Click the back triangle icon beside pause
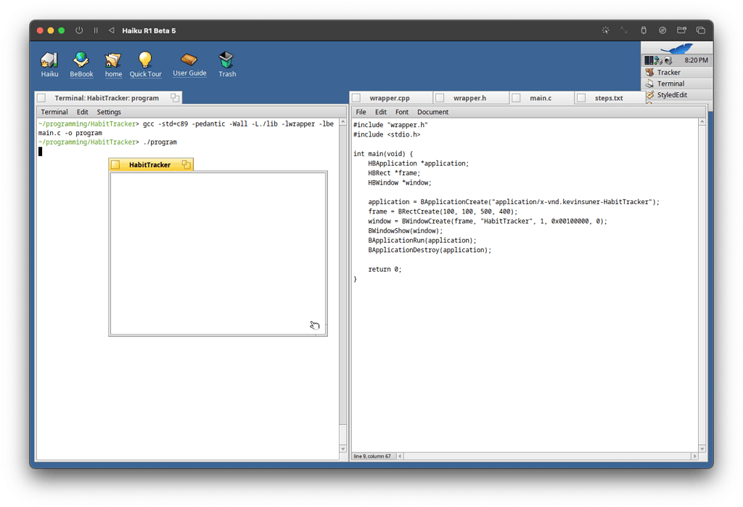 (x=111, y=31)
